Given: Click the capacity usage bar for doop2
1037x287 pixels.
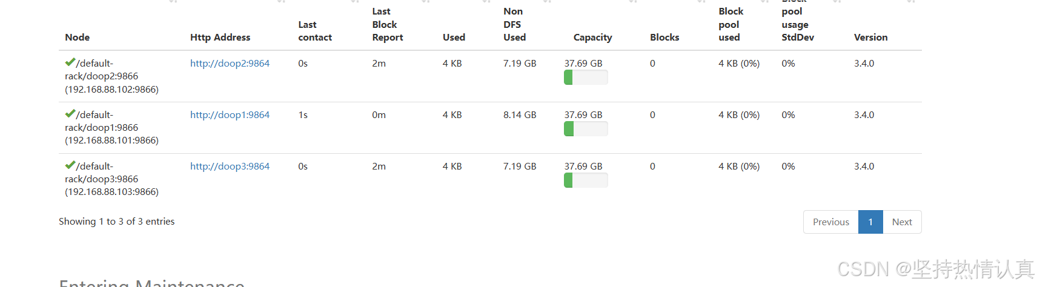Looking at the screenshot, I should click(x=586, y=78).
